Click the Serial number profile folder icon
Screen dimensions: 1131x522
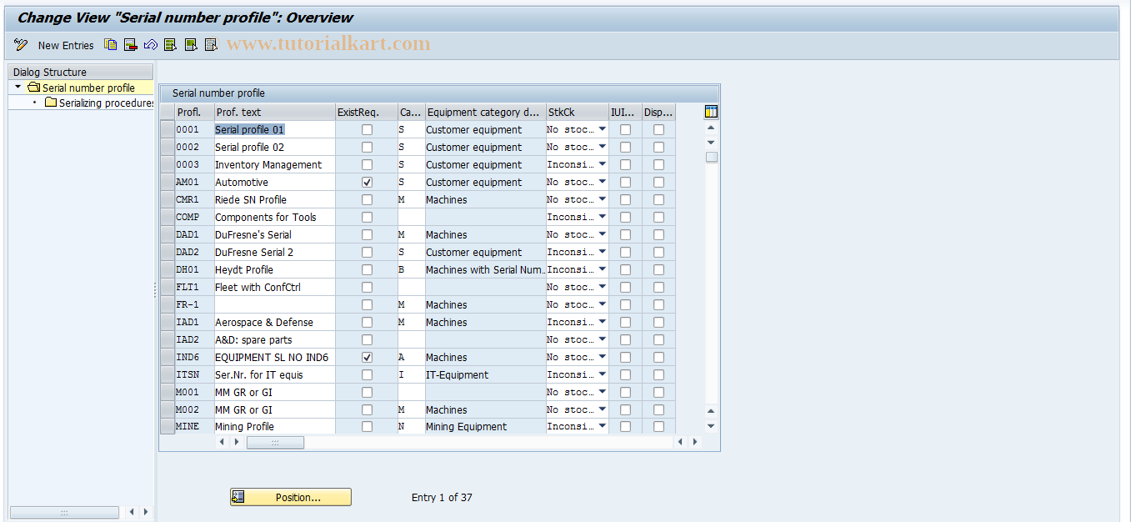click(33, 88)
